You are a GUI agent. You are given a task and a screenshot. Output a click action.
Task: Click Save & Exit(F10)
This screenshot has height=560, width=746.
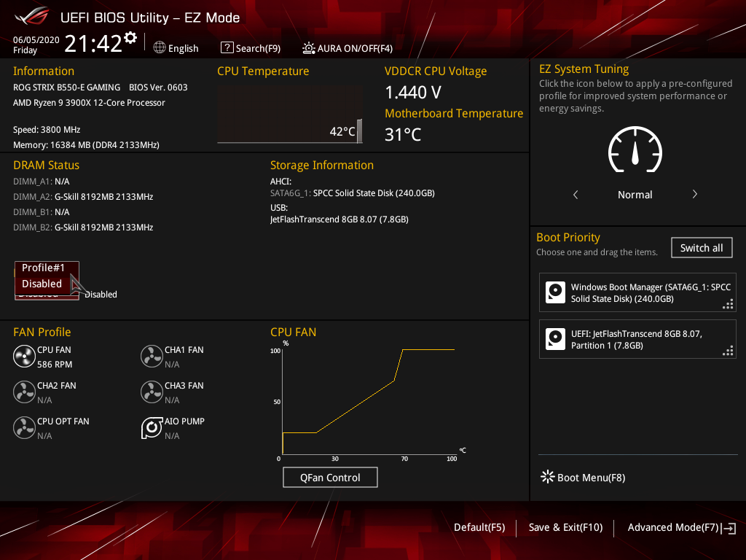point(565,527)
